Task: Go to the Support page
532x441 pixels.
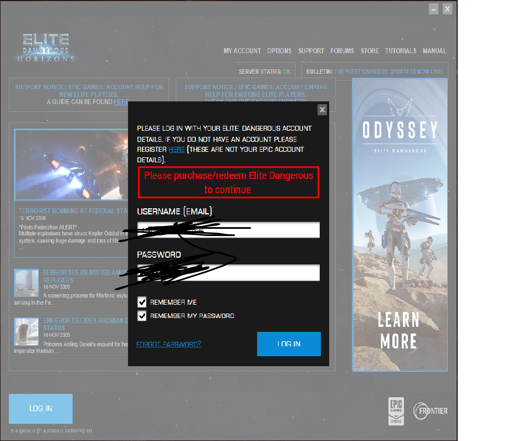Action: tap(311, 51)
